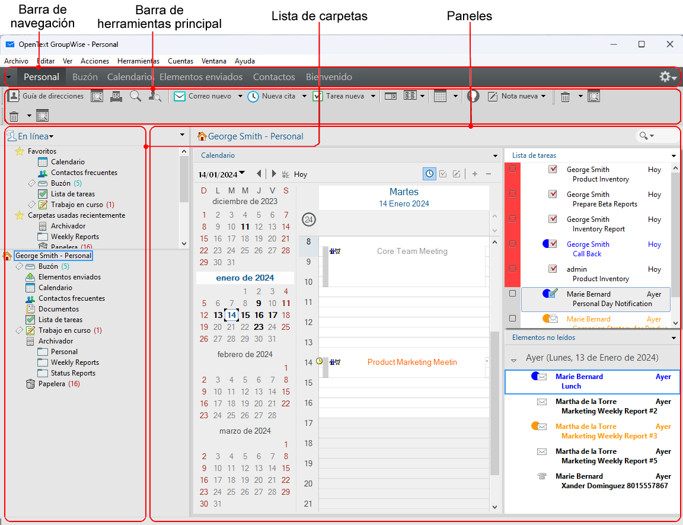The width and height of the screenshot is (683, 525).
Task: Check box for George Smith Prepare Beta Reports
Action: click(513, 194)
